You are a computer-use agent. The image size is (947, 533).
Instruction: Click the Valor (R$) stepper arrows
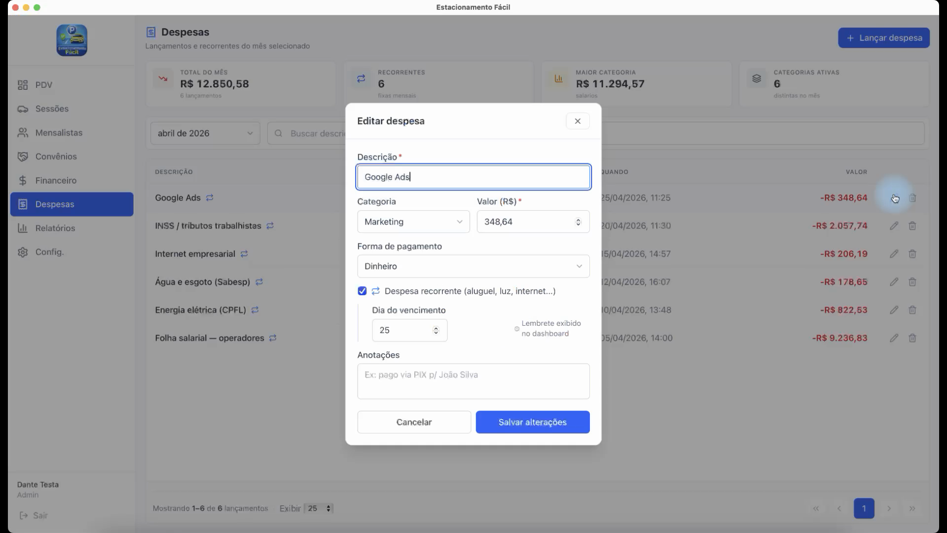click(578, 222)
